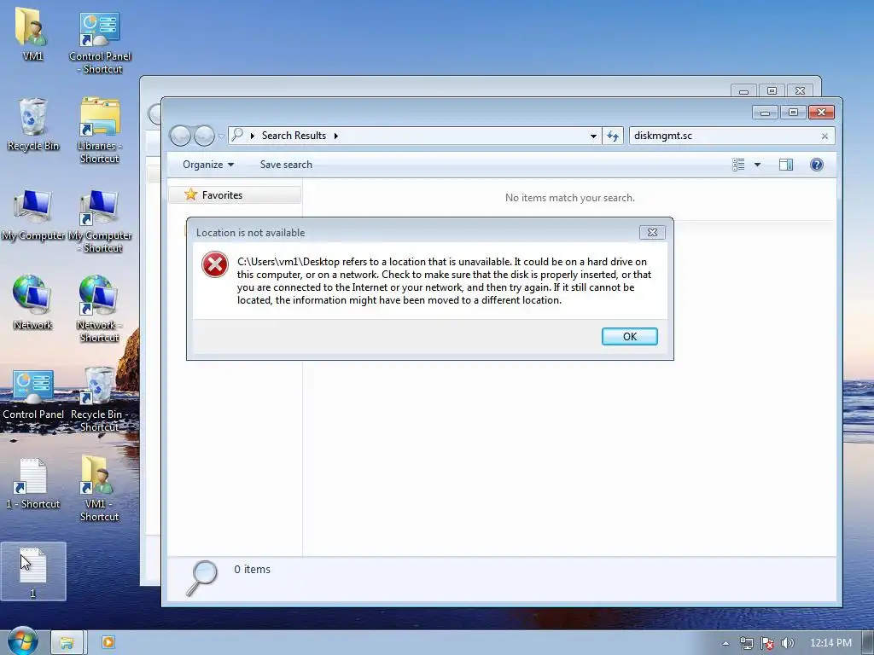Click the Change your view icon

point(738,165)
